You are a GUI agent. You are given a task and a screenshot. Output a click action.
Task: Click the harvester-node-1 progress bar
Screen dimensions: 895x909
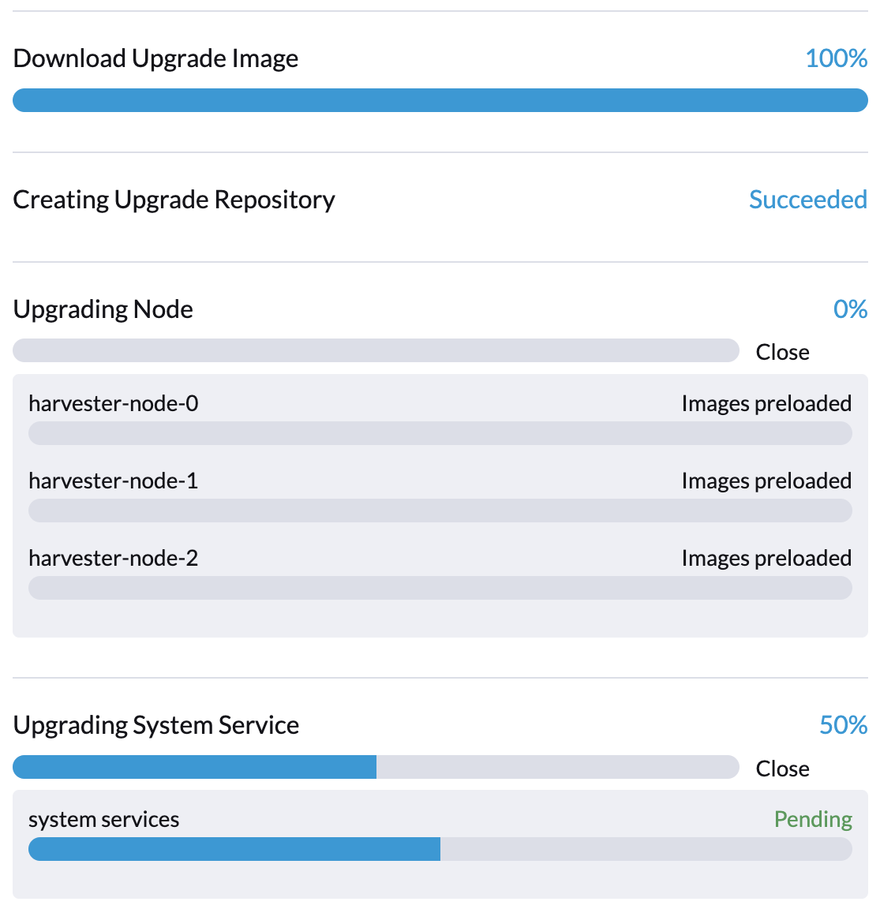[x=440, y=511]
